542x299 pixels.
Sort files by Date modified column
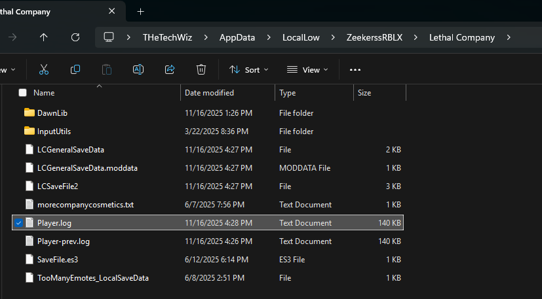(209, 93)
